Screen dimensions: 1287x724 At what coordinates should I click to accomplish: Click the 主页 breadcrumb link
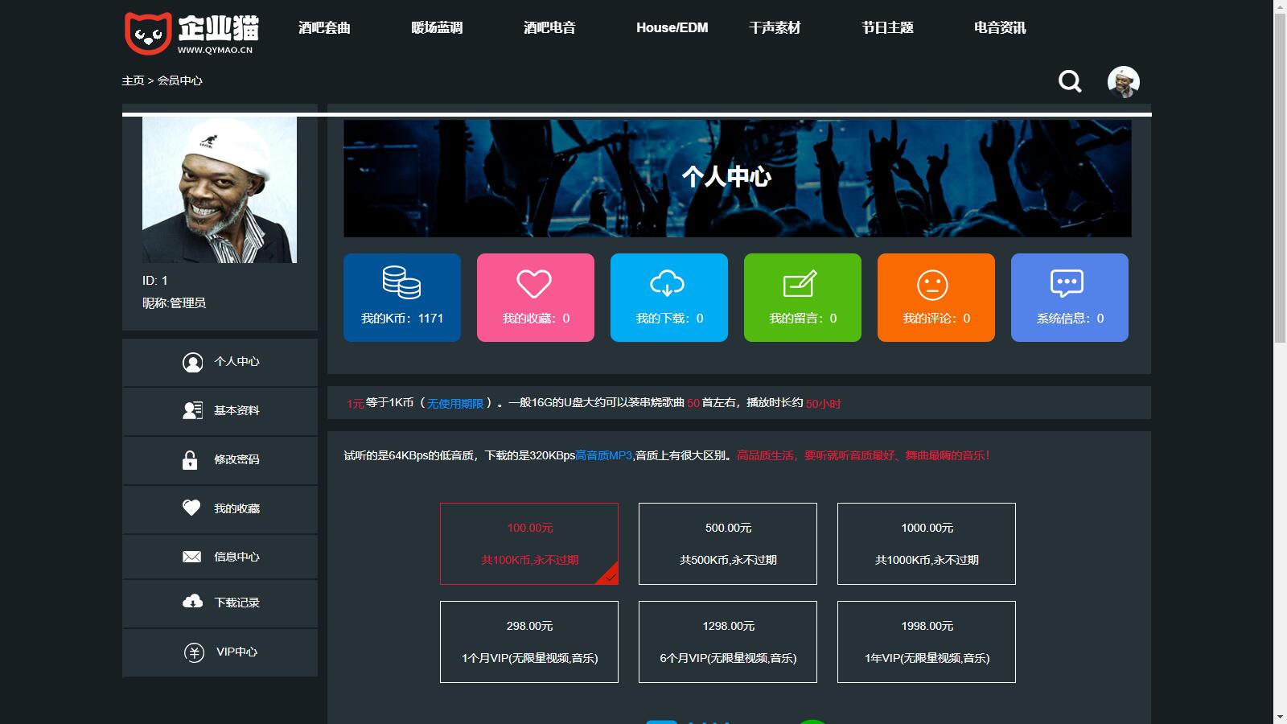click(133, 80)
